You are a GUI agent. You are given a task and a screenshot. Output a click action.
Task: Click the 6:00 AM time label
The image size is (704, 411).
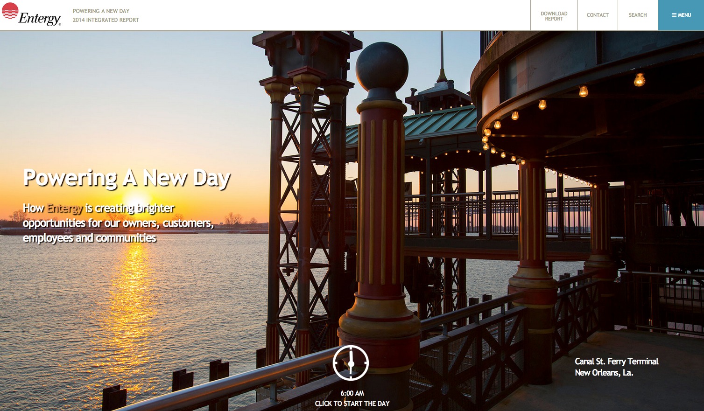[x=352, y=393]
